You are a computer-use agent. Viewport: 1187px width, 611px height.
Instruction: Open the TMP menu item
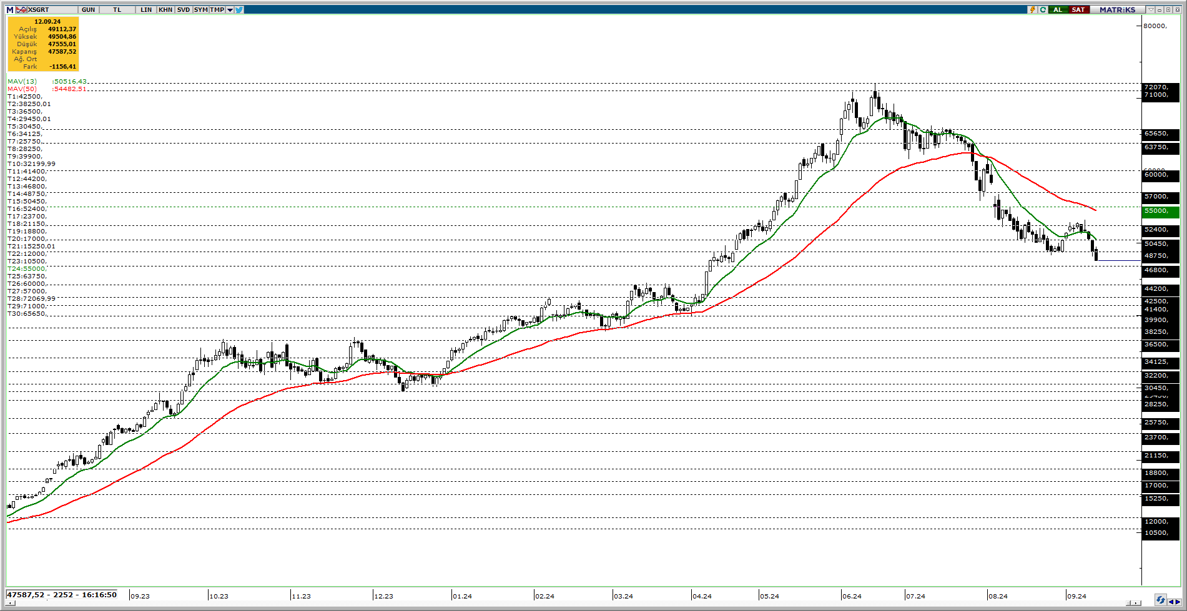(217, 10)
